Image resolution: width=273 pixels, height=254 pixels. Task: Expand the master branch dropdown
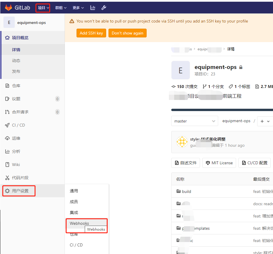coord(194,121)
